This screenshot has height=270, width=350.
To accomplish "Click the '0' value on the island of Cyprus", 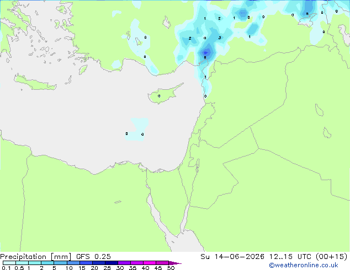I will (x=159, y=96).
